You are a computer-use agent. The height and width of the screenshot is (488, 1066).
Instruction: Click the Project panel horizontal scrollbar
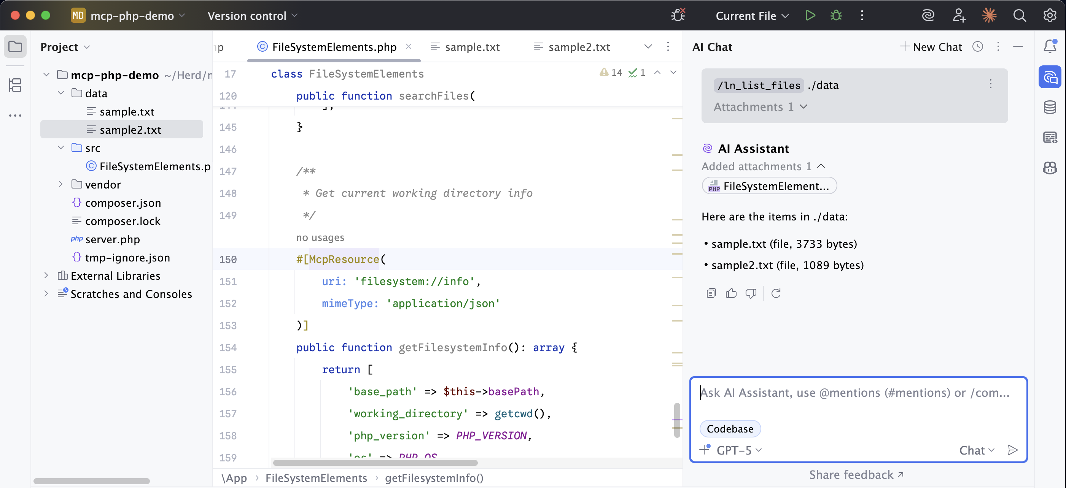[x=91, y=480]
